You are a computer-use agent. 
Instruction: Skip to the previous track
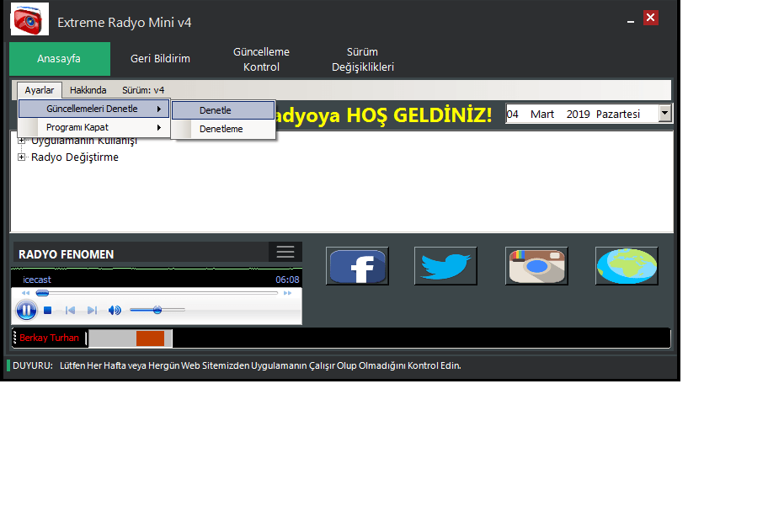pyautogui.click(x=70, y=311)
